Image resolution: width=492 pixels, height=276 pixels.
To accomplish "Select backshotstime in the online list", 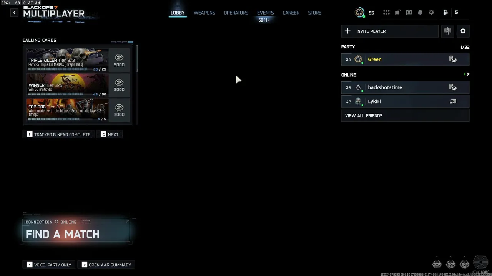I will click(x=405, y=87).
